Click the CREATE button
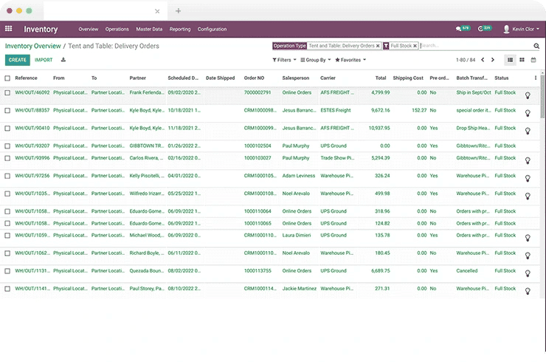Viewport: 546px width, 362px height. click(x=18, y=60)
